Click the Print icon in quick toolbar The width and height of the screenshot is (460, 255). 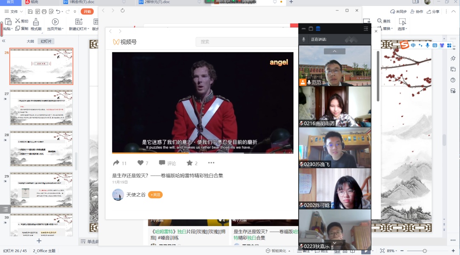[44, 11]
